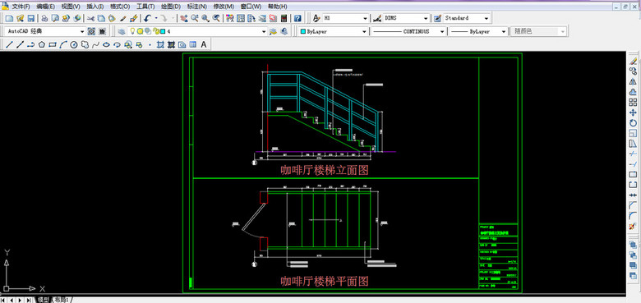Open the 插入(I) menu
This screenshot has height=303, width=641.
click(x=95, y=7)
